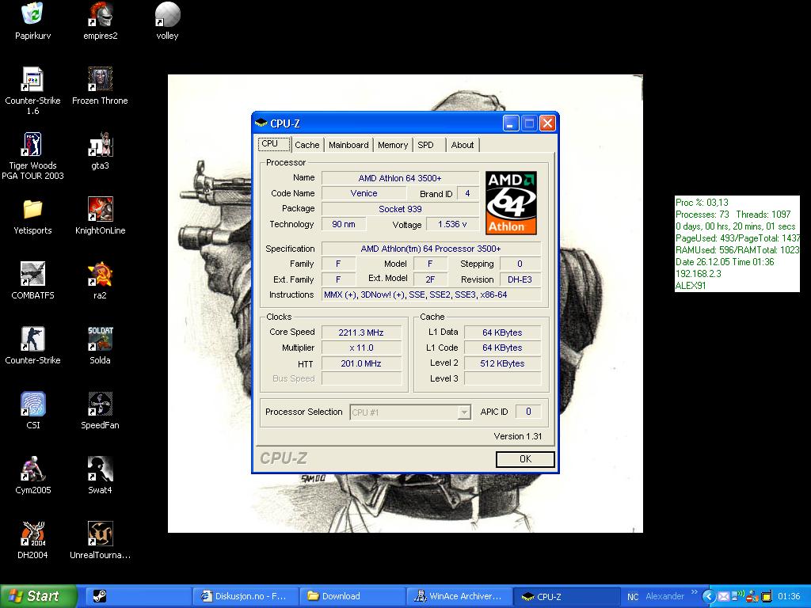The height and width of the screenshot is (608, 811).
Task: Click the Start button
Action: point(39,596)
